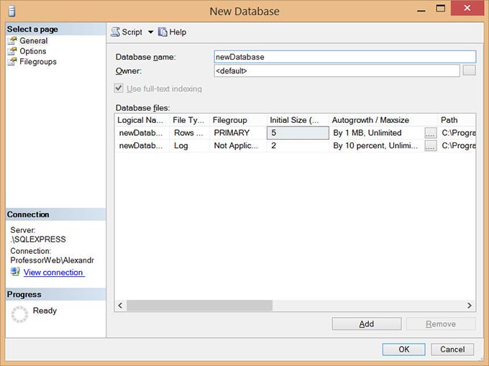Close the New Database window
Viewport: 489px width, 366px height.
pyautogui.click(x=467, y=8)
